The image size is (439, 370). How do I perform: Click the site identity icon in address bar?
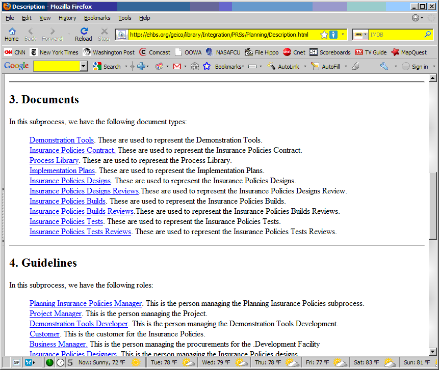point(122,35)
